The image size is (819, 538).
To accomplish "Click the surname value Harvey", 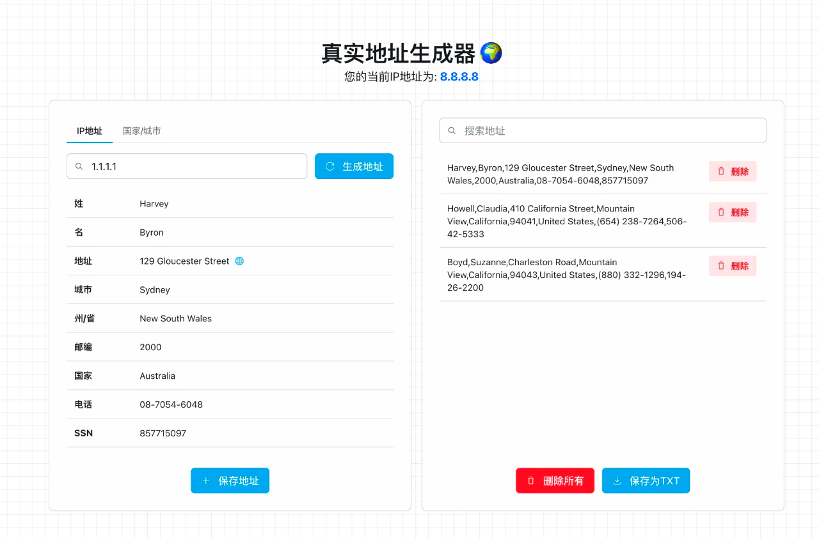I will tap(154, 204).
